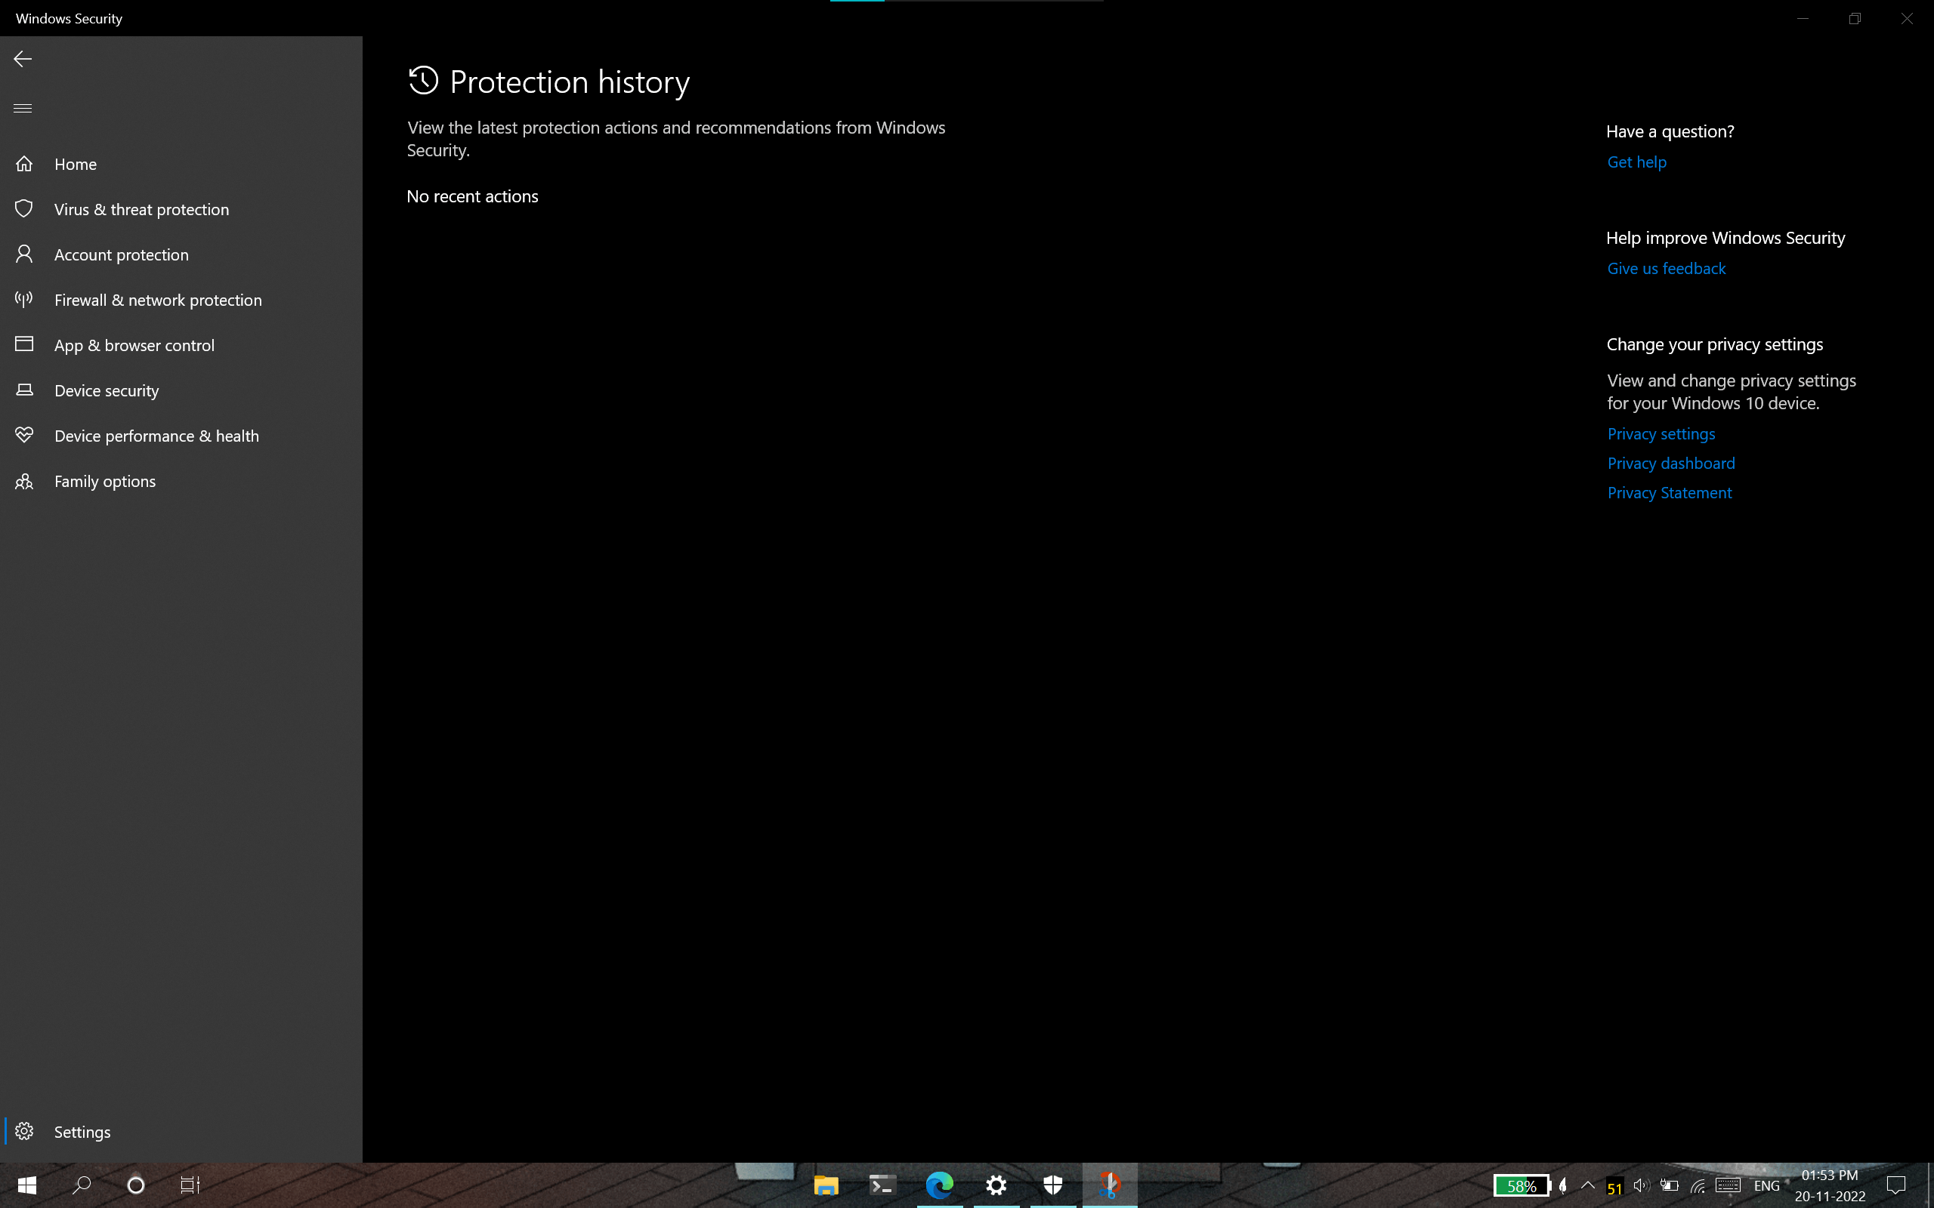Click the Home house icon
Screen dimensions: 1934x1208
point(24,164)
